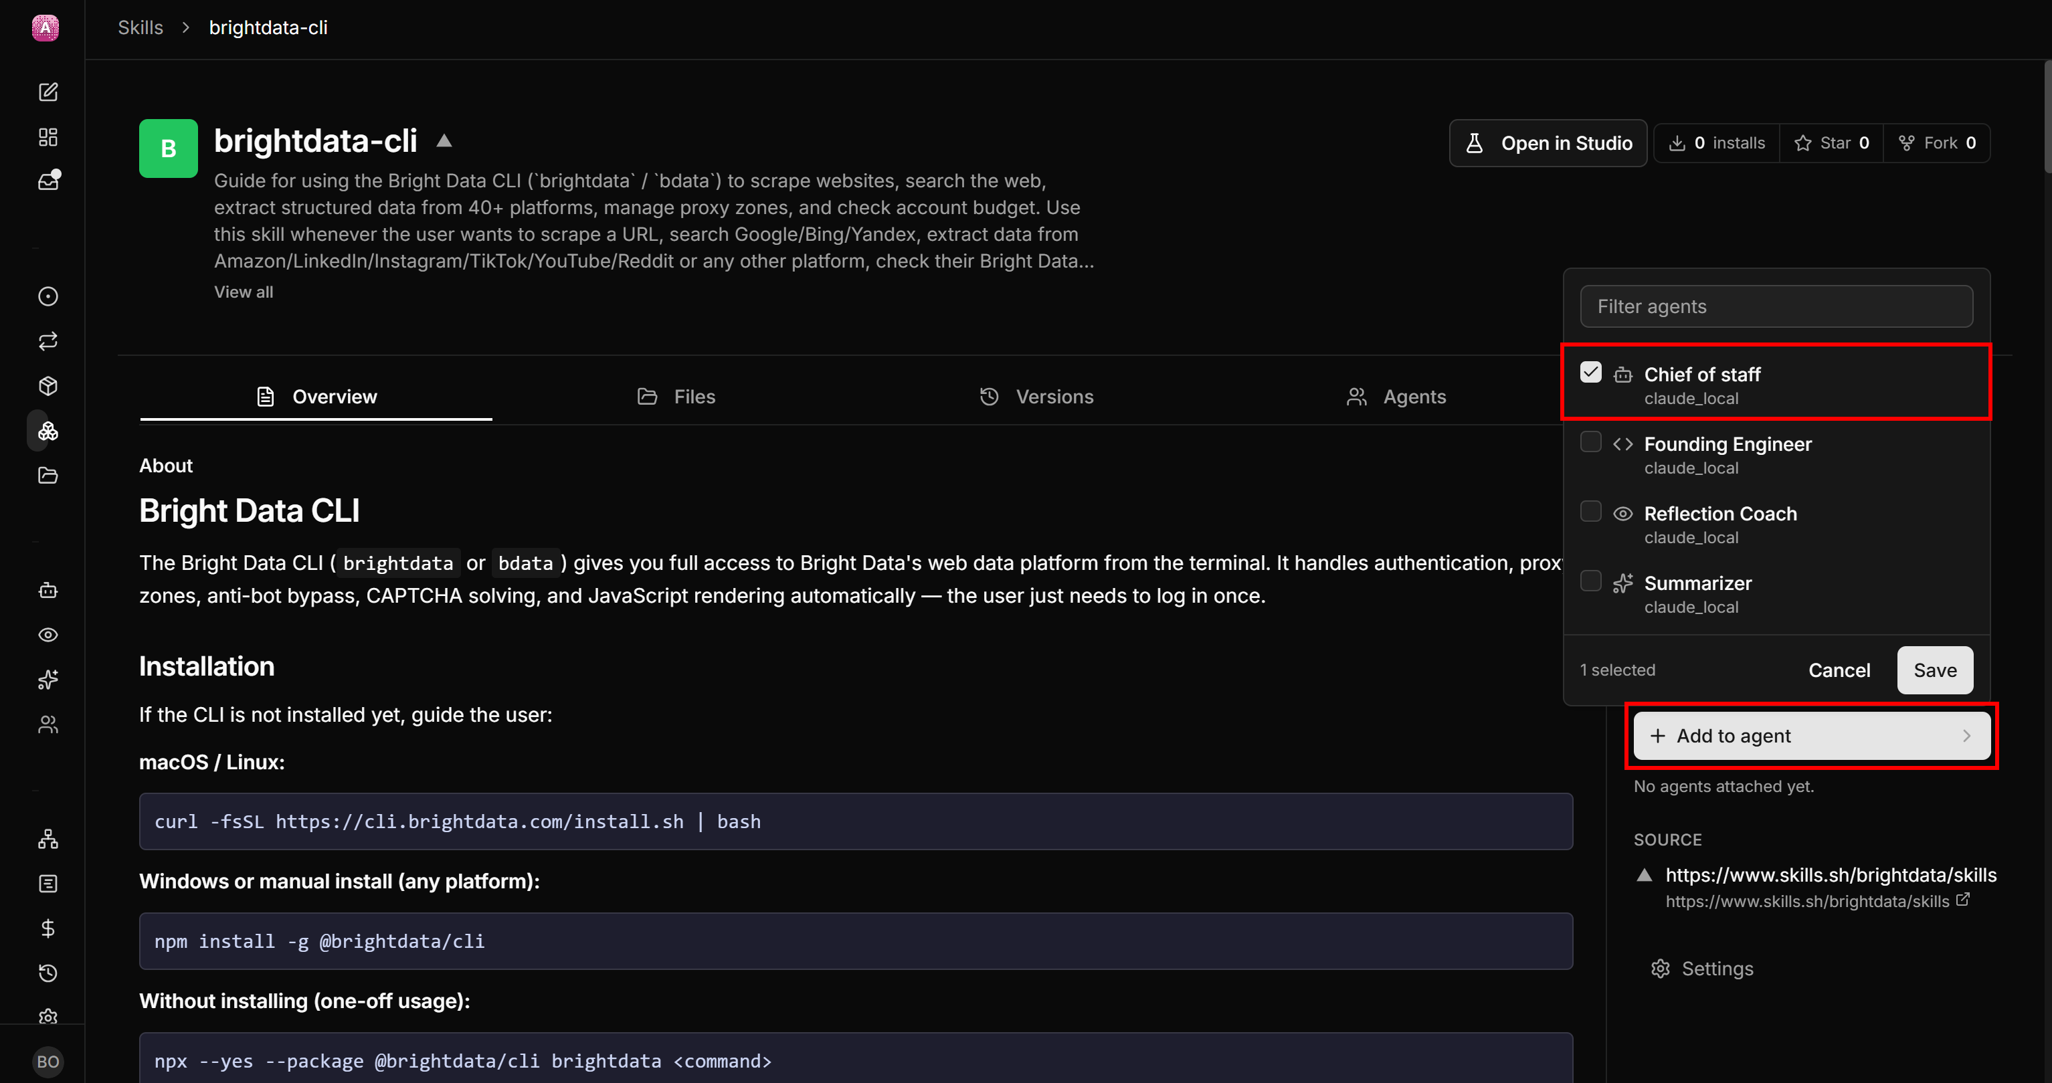Click the green B skill avatar
Screen dimensions: 2052x1083
[x=168, y=148]
